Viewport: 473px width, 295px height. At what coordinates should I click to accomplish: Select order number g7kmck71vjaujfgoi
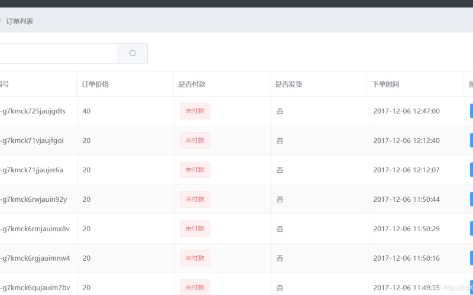[32, 141]
